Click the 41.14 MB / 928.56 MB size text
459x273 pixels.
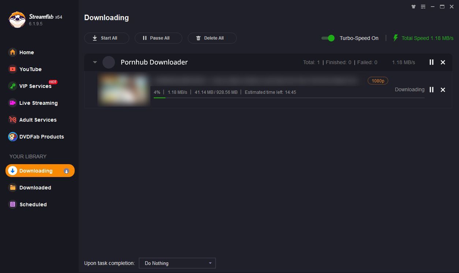(x=216, y=92)
